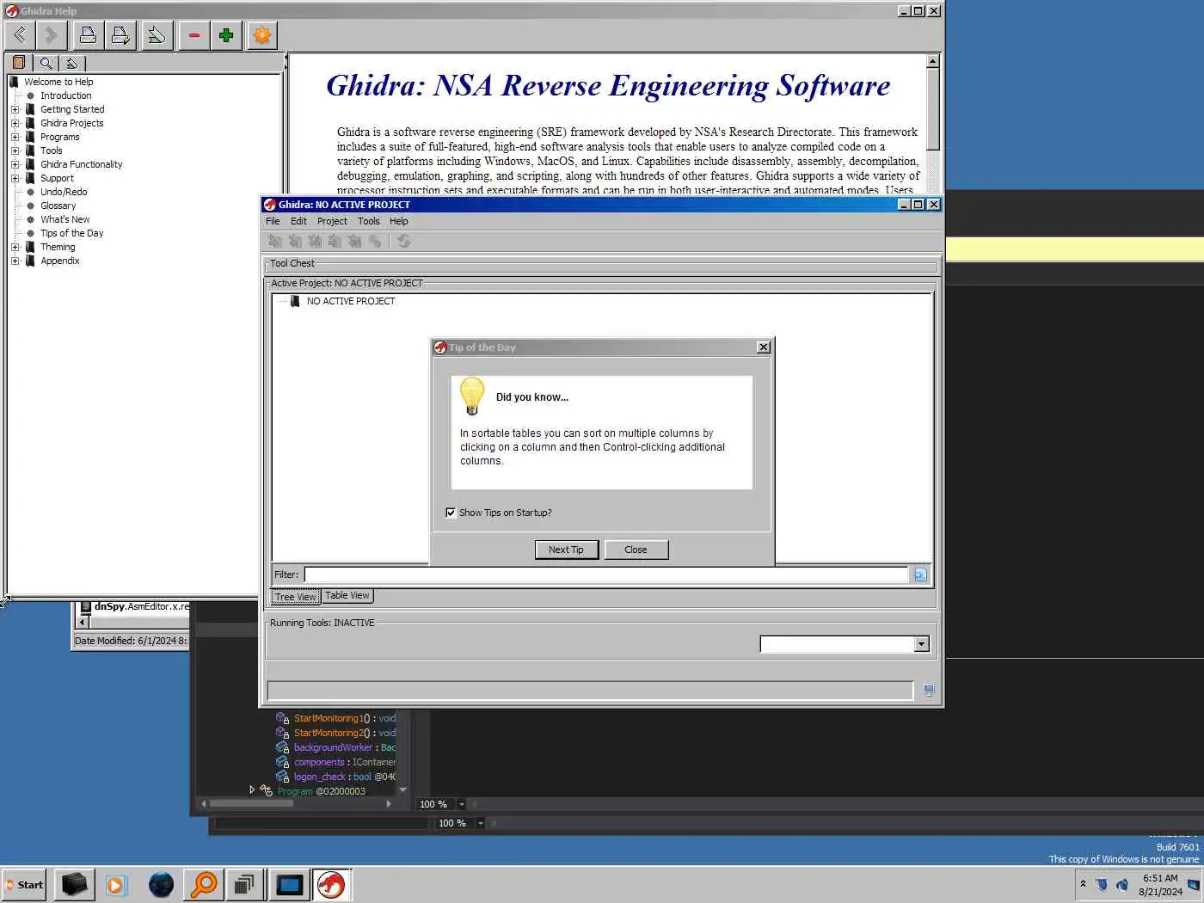Expand the Support help node
The image size is (1204, 903).
pos(15,178)
